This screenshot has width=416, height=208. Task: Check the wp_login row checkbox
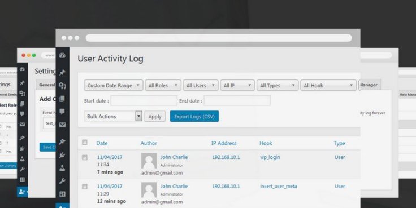[85, 157]
